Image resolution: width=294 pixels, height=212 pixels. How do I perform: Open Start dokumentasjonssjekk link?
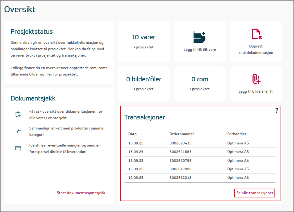81,193
